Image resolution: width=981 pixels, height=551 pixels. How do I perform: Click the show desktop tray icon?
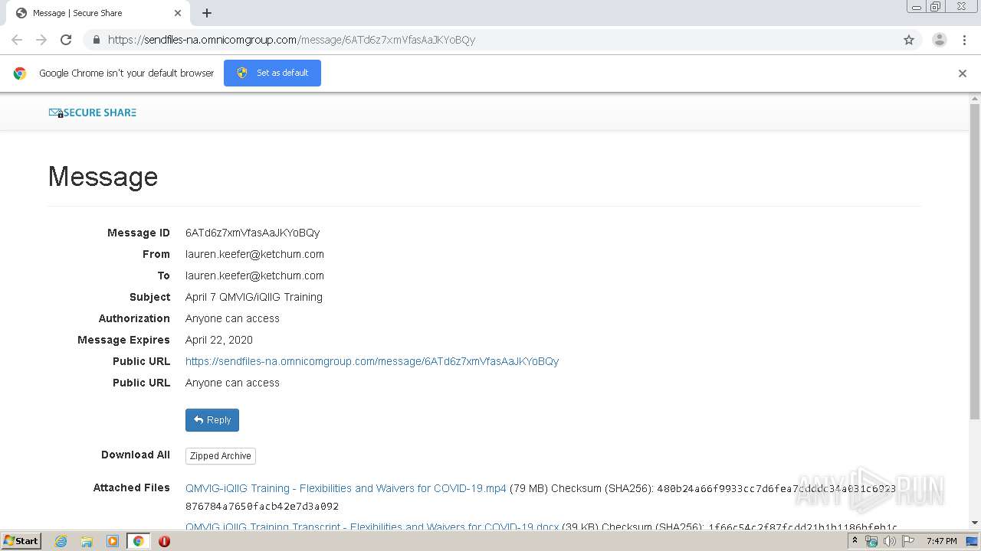[x=973, y=541]
